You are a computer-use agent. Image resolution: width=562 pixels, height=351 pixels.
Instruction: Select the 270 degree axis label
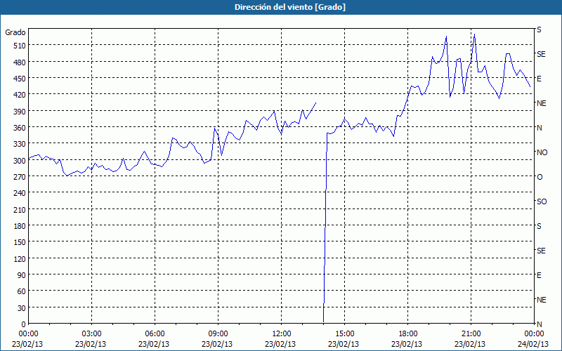point(20,177)
